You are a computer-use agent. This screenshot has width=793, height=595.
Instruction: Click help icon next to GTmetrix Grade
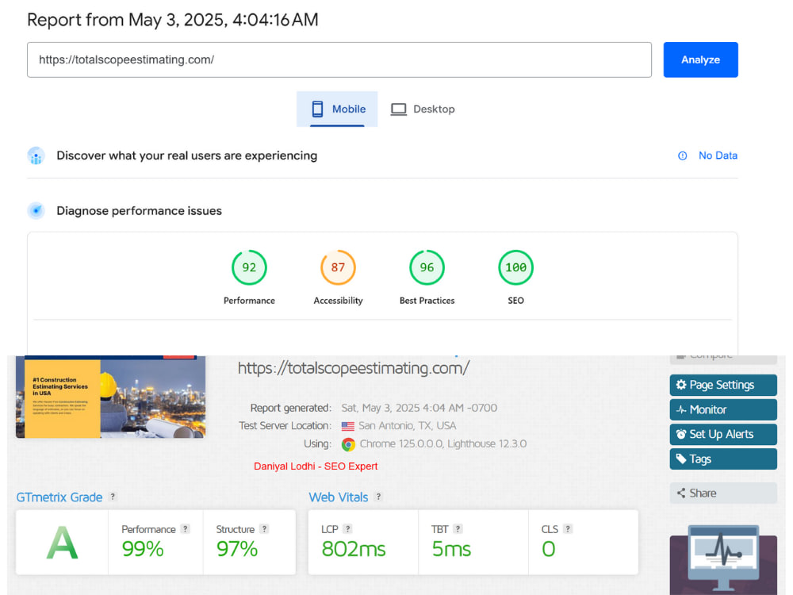point(113,497)
